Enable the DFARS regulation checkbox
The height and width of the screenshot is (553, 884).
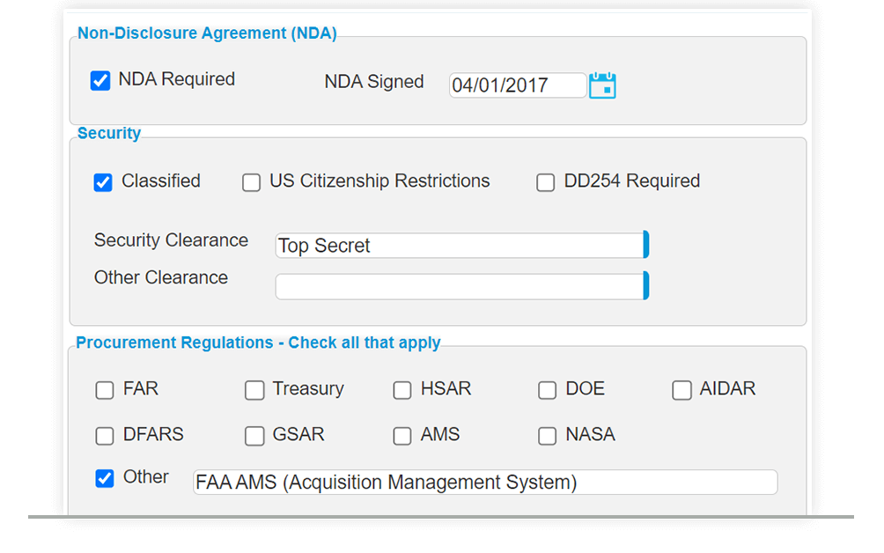pos(105,435)
